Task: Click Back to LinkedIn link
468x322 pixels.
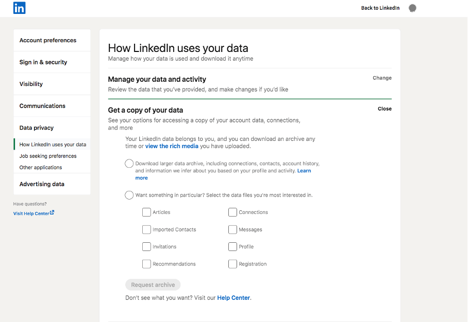Action: coord(380,8)
